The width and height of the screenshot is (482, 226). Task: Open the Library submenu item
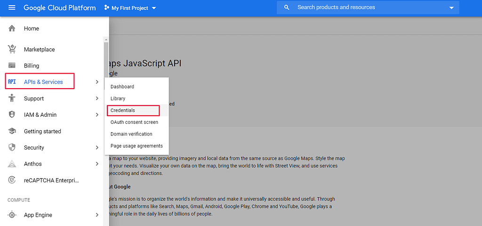click(118, 98)
